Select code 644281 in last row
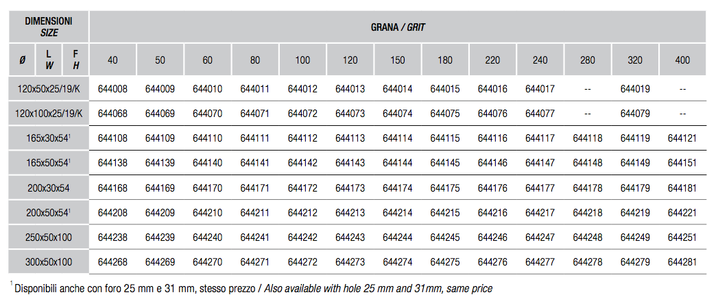 [x=682, y=262]
